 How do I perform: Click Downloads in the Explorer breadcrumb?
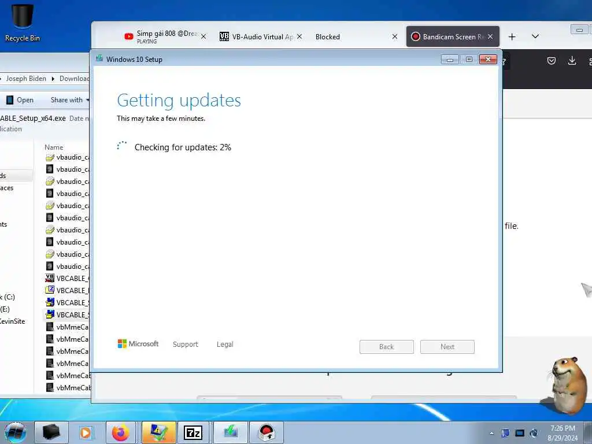point(75,79)
